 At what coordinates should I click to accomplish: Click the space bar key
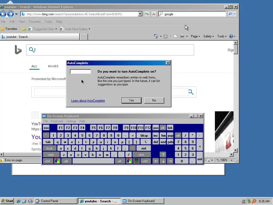[93, 161]
